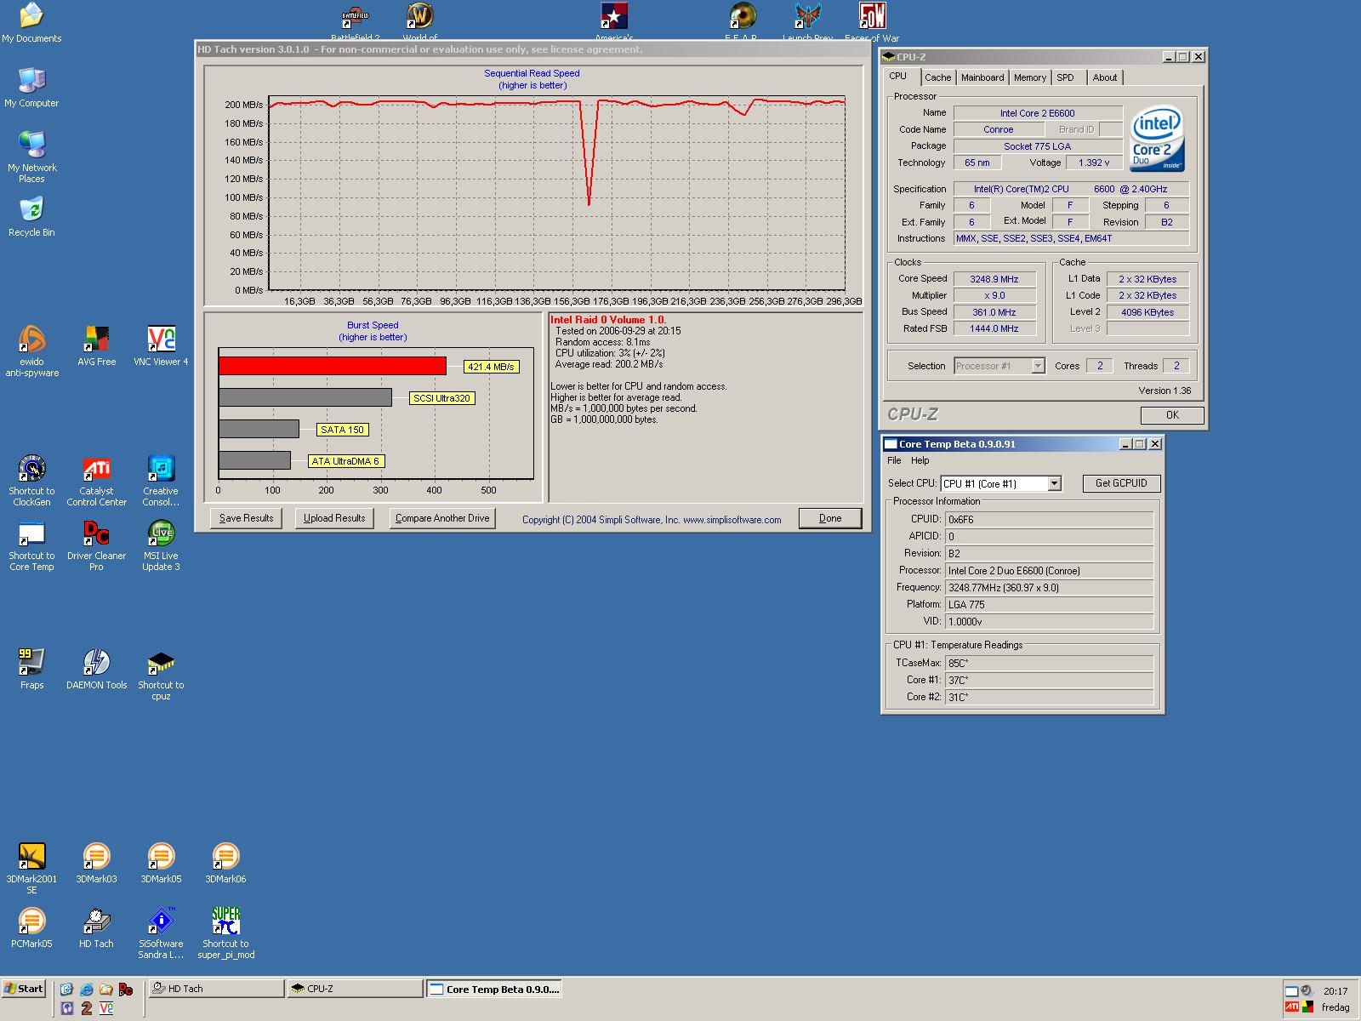Launch Fraps from the desktop

point(31,668)
